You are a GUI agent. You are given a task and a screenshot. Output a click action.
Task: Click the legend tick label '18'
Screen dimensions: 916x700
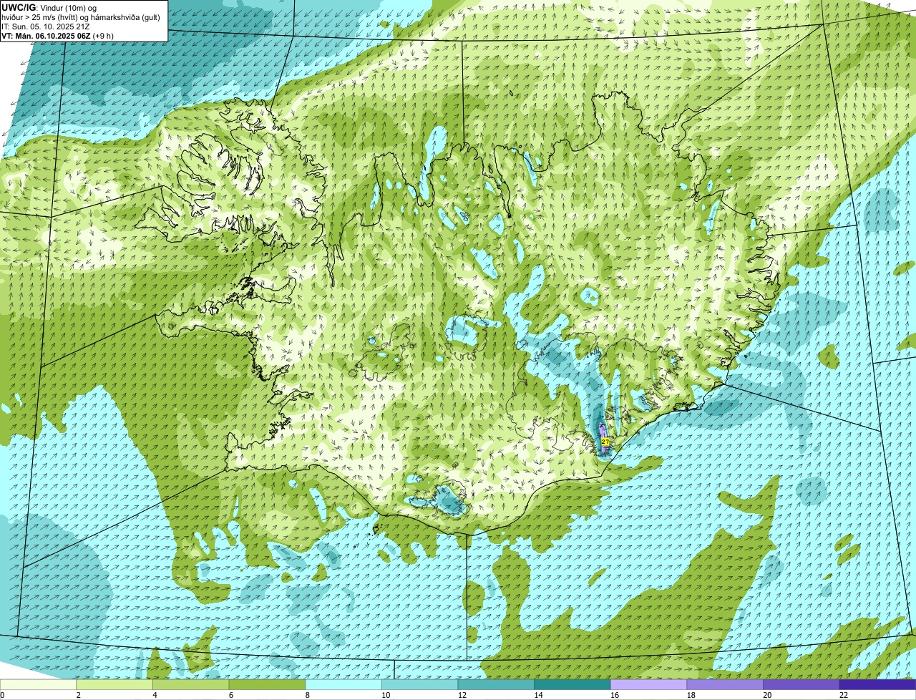pos(691,695)
